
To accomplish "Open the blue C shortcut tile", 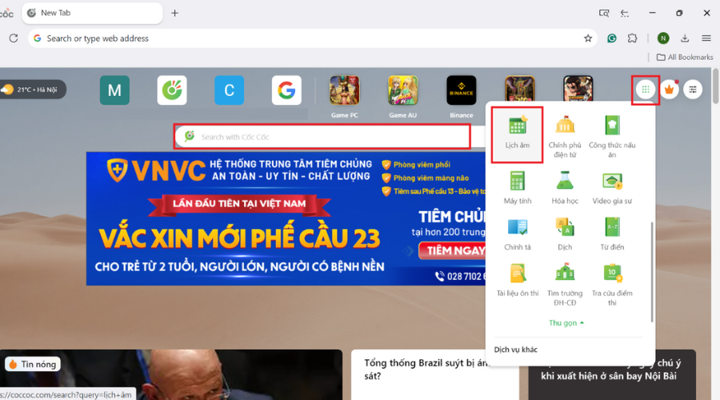I will (229, 90).
